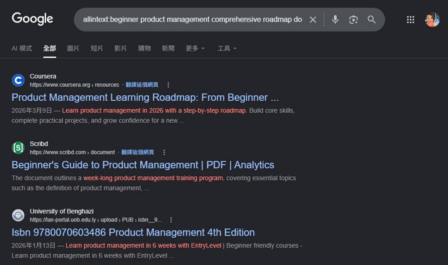Open Isbn 9780070603486 Product Management result
The height and width of the screenshot is (265, 448).
(133, 232)
